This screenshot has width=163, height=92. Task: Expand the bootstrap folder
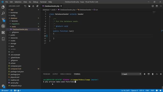click(24, 13)
